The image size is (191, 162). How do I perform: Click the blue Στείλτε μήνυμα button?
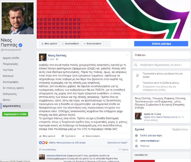click(x=161, y=44)
